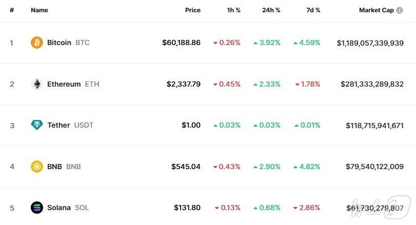Click the BNB name link
This screenshot has width=416, height=225.
tap(64, 167)
